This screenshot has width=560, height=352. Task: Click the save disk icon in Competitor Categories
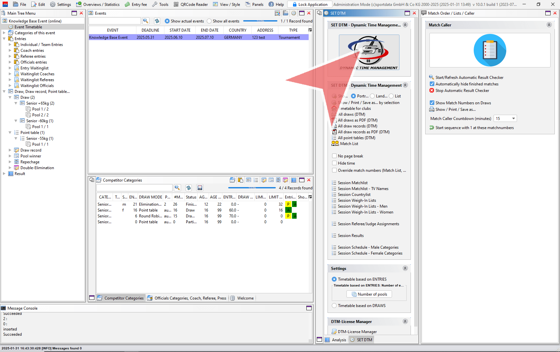click(x=200, y=188)
